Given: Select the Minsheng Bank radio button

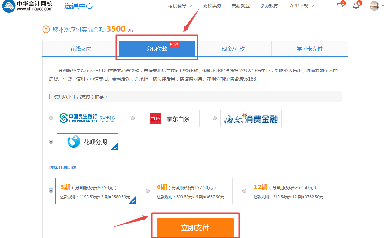Looking at the screenshot, I should coord(51,119).
